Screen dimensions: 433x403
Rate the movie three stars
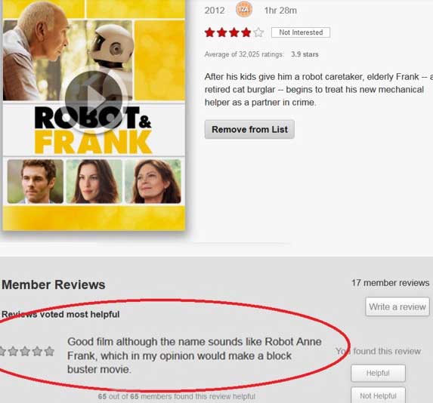234,32
